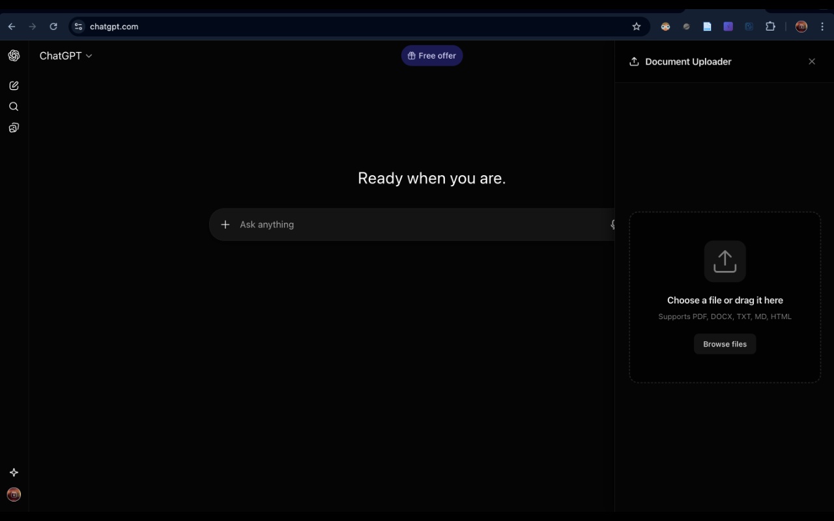Image resolution: width=834 pixels, height=521 pixels.
Task: Click the plus attach icon in the prompt box
Action: pos(225,225)
